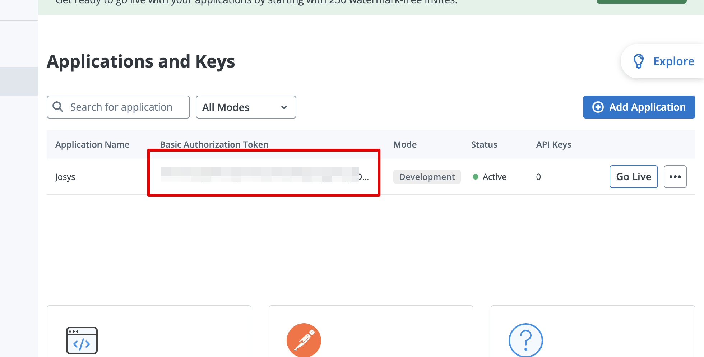
Task: Click the green Active status dot
Action: 476,177
